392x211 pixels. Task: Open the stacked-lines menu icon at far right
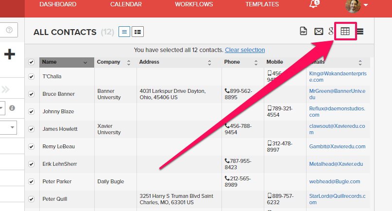[x=360, y=32]
